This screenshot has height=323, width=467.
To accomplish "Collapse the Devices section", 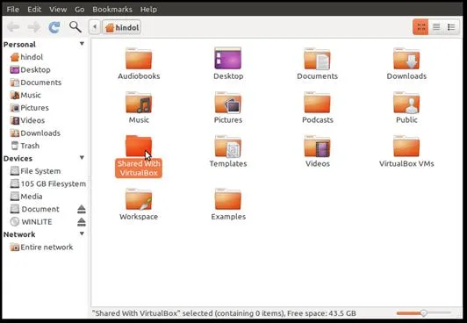I will point(82,158).
